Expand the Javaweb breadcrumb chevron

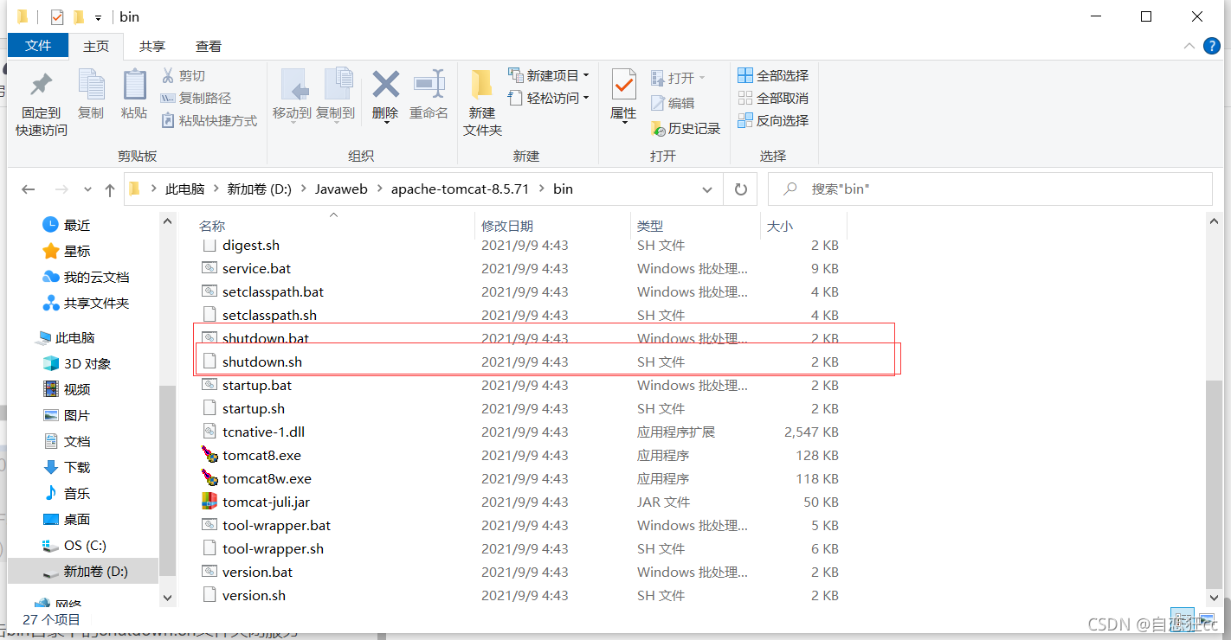click(380, 189)
